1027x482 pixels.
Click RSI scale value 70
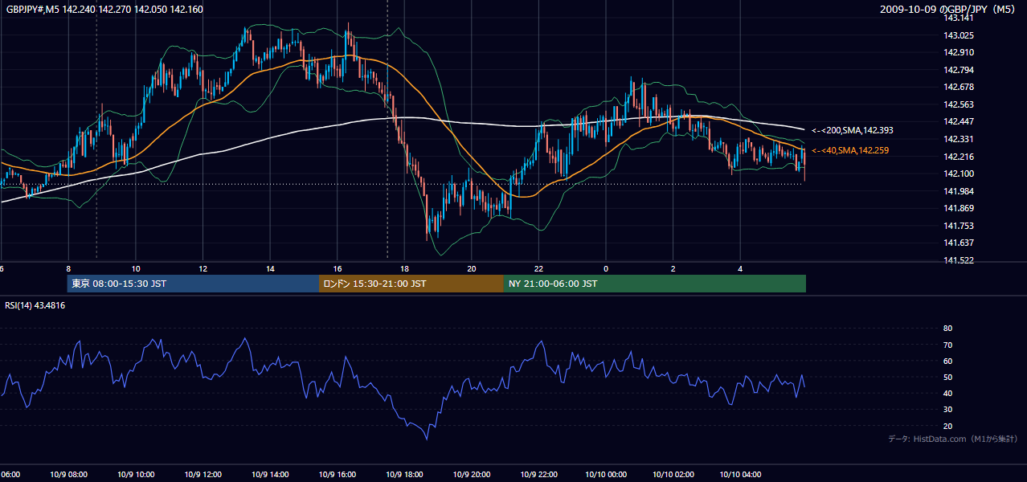tap(947, 345)
